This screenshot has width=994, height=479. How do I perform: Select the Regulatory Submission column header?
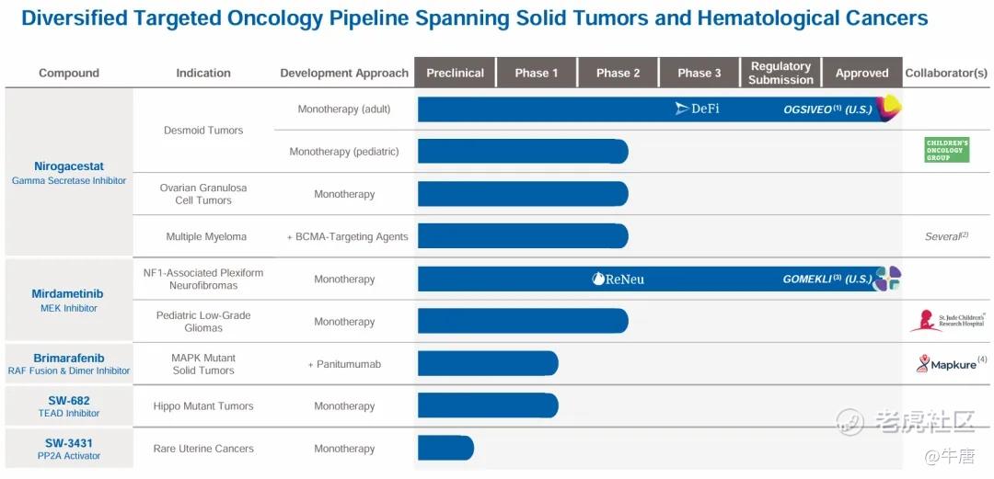point(780,73)
